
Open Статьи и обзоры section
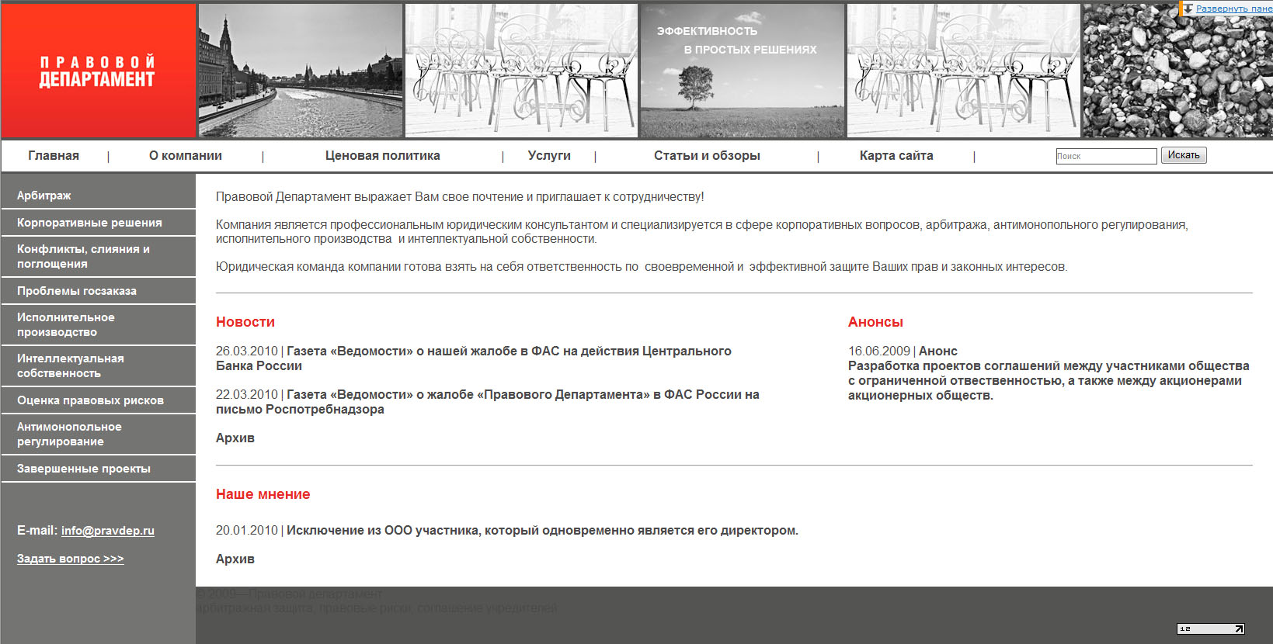coord(706,156)
